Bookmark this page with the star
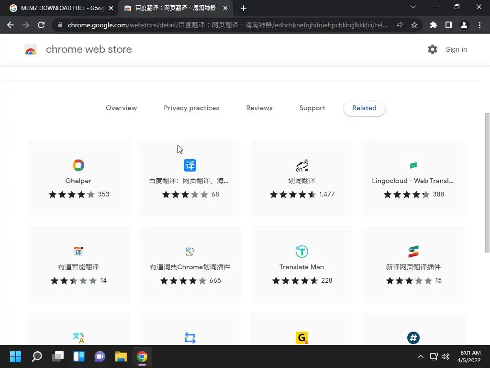This screenshot has width=490, height=368. 414,25
